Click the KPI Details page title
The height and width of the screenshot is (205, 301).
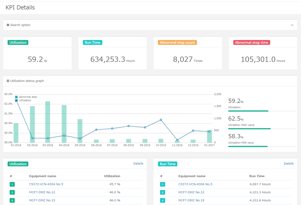20,8
